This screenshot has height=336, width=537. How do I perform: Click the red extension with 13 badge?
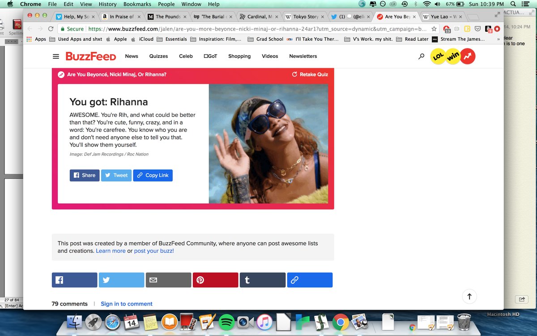tap(447, 29)
